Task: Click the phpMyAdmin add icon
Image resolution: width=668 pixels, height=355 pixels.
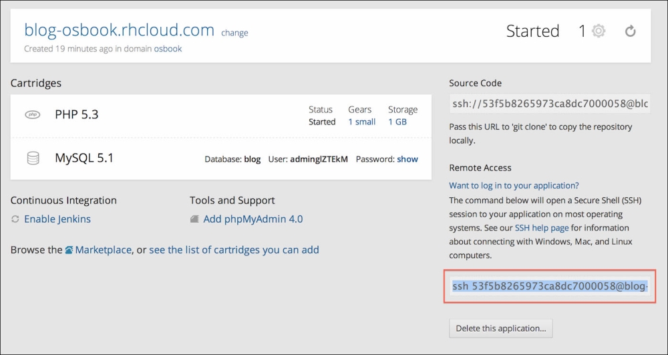Action: (x=194, y=219)
